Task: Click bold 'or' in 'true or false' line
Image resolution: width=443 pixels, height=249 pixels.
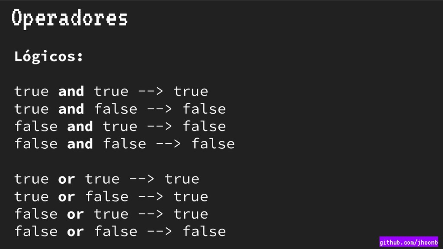Action: (67, 197)
